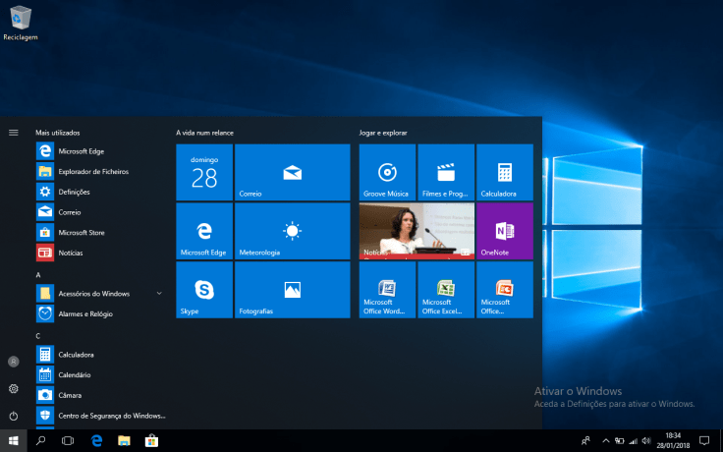Image resolution: width=723 pixels, height=452 pixels.
Task: Open the user account button
Action: pyautogui.click(x=14, y=362)
